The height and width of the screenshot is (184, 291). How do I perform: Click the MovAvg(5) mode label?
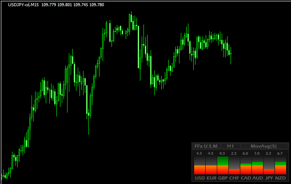click(263, 146)
